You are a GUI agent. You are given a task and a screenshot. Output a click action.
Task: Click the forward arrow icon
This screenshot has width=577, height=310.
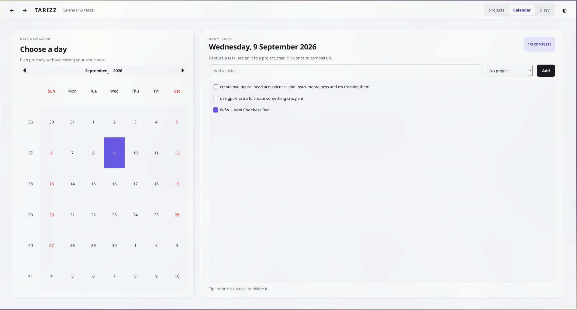pyautogui.click(x=25, y=10)
